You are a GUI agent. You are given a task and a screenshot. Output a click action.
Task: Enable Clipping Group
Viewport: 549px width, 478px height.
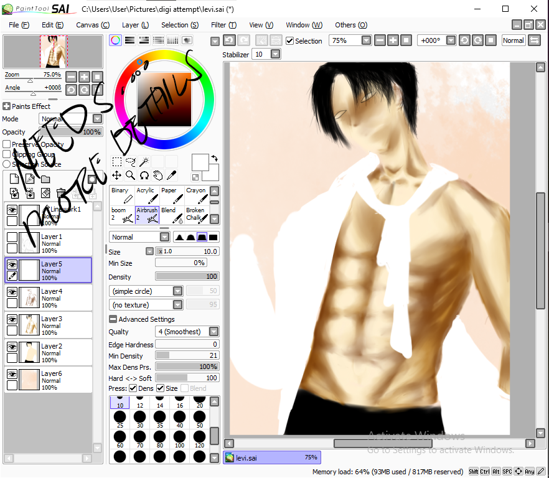6,154
